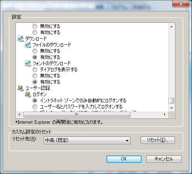Confirm settings with the OK button
This screenshot has height=174, width=192.
click(x=124, y=159)
